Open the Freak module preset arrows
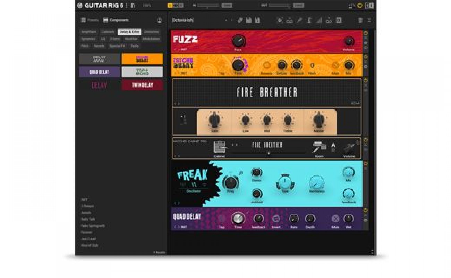The width and height of the screenshot is (451, 278). pyautogui.click(x=177, y=203)
